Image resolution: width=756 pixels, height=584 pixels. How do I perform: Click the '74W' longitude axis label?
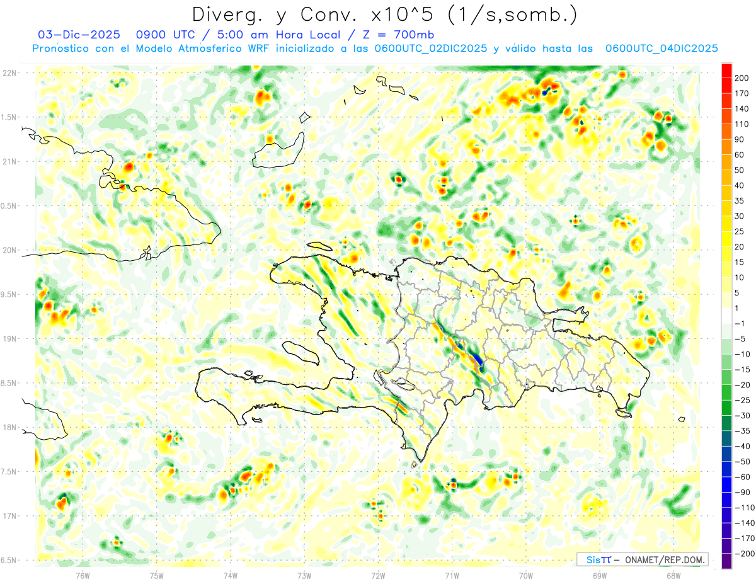[x=231, y=575]
